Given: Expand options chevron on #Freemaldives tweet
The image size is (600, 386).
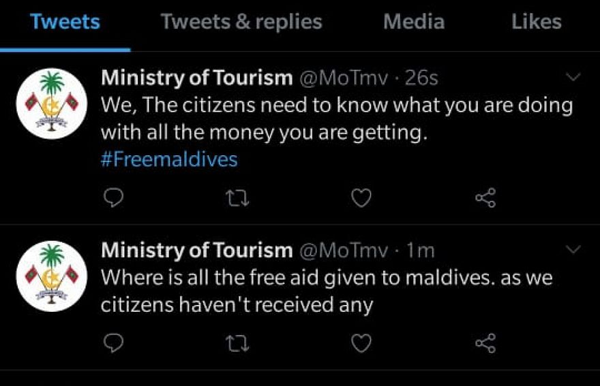Looking at the screenshot, I should pyautogui.click(x=574, y=78).
